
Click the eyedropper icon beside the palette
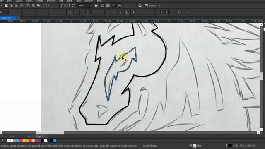[2, 141]
